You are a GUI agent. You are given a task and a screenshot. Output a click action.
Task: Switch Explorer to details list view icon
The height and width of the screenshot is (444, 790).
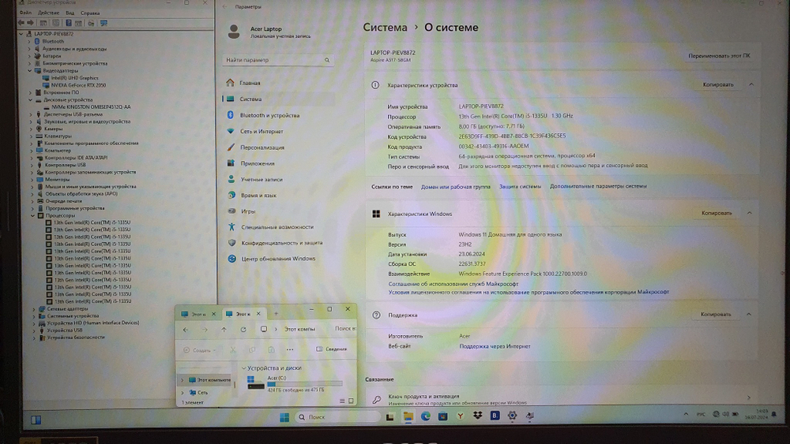click(342, 401)
